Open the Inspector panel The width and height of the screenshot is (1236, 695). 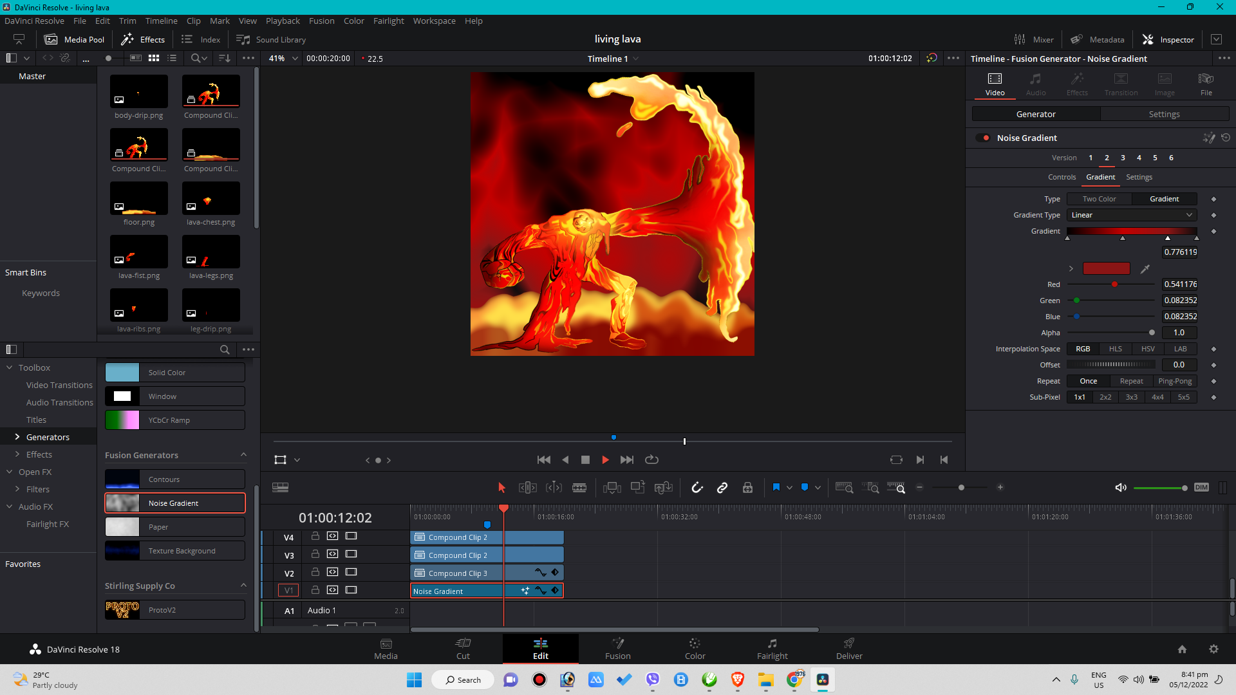[x=1168, y=39]
